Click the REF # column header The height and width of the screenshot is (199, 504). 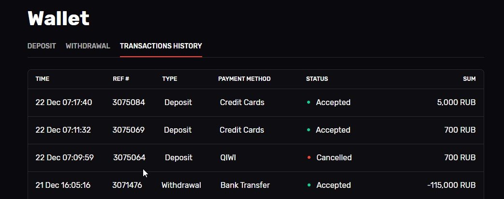tap(121, 79)
